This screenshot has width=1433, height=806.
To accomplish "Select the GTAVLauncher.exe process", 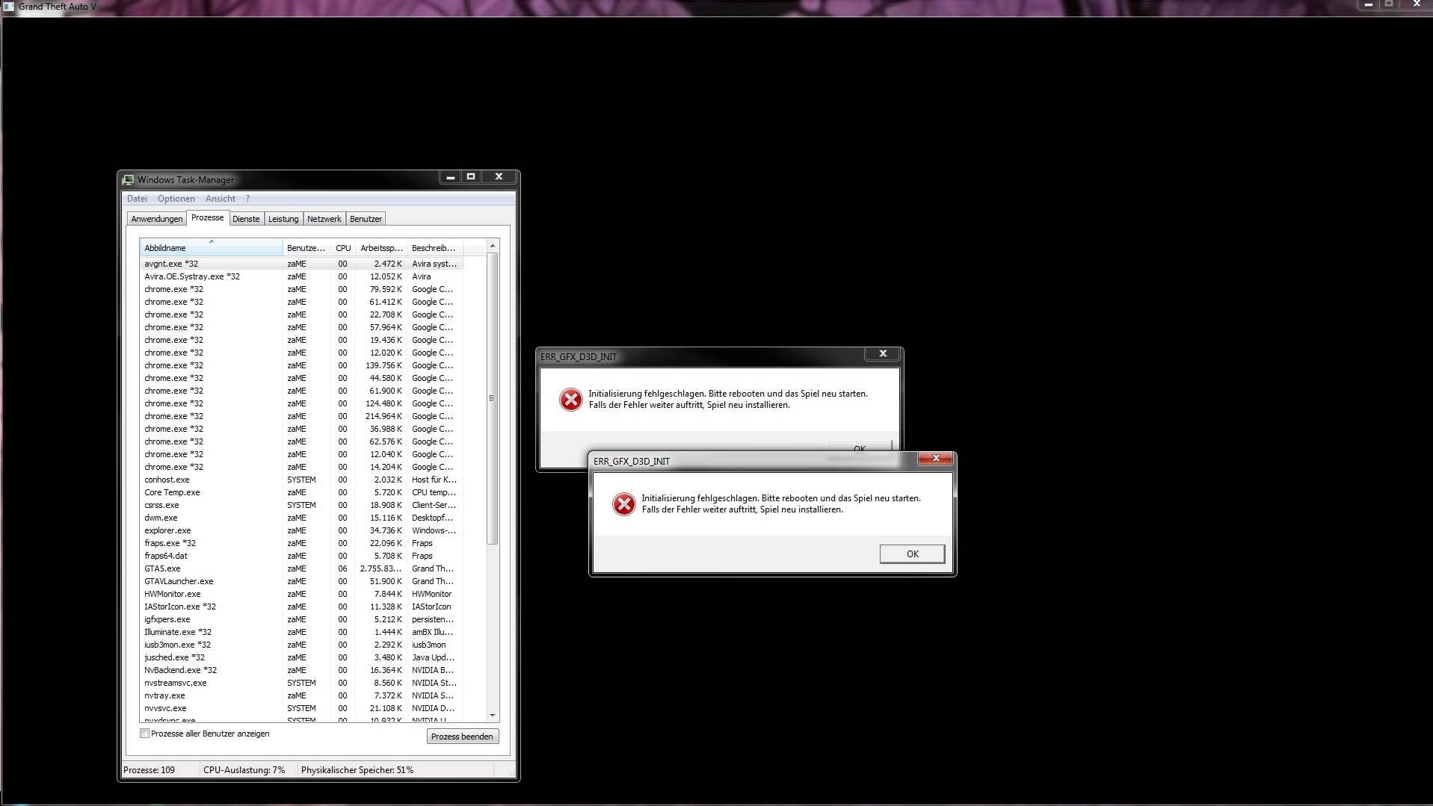I will click(301, 581).
